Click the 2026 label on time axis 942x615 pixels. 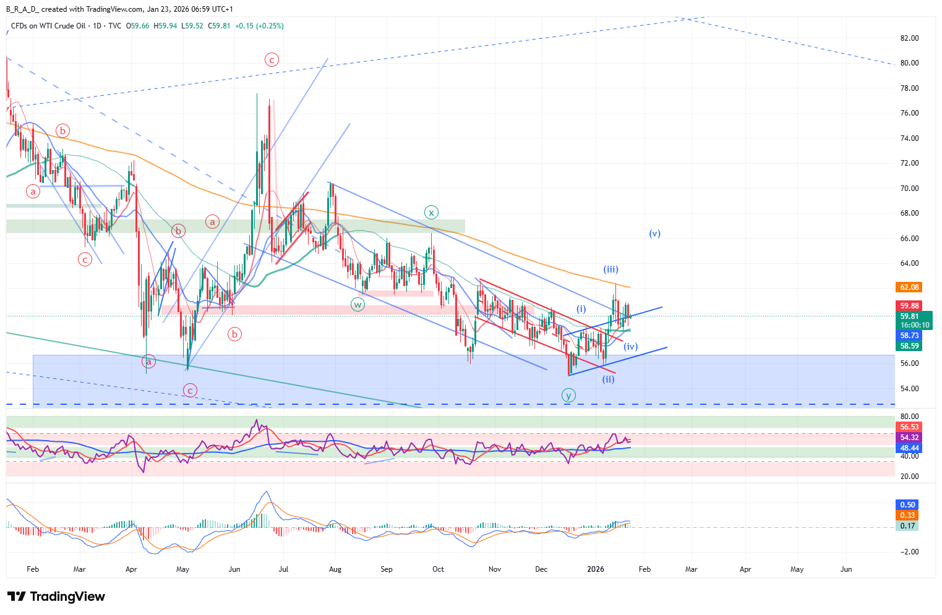596,569
